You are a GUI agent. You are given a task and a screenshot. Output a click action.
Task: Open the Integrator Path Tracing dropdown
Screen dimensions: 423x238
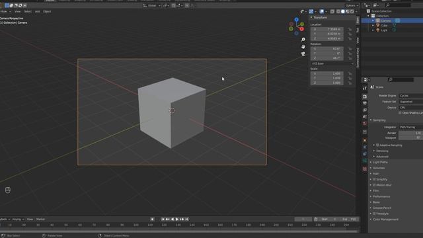pos(411,127)
